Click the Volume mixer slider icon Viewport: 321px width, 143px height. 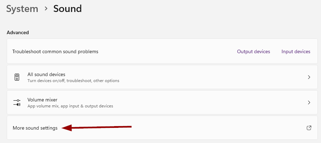click(x=17, y=102)
